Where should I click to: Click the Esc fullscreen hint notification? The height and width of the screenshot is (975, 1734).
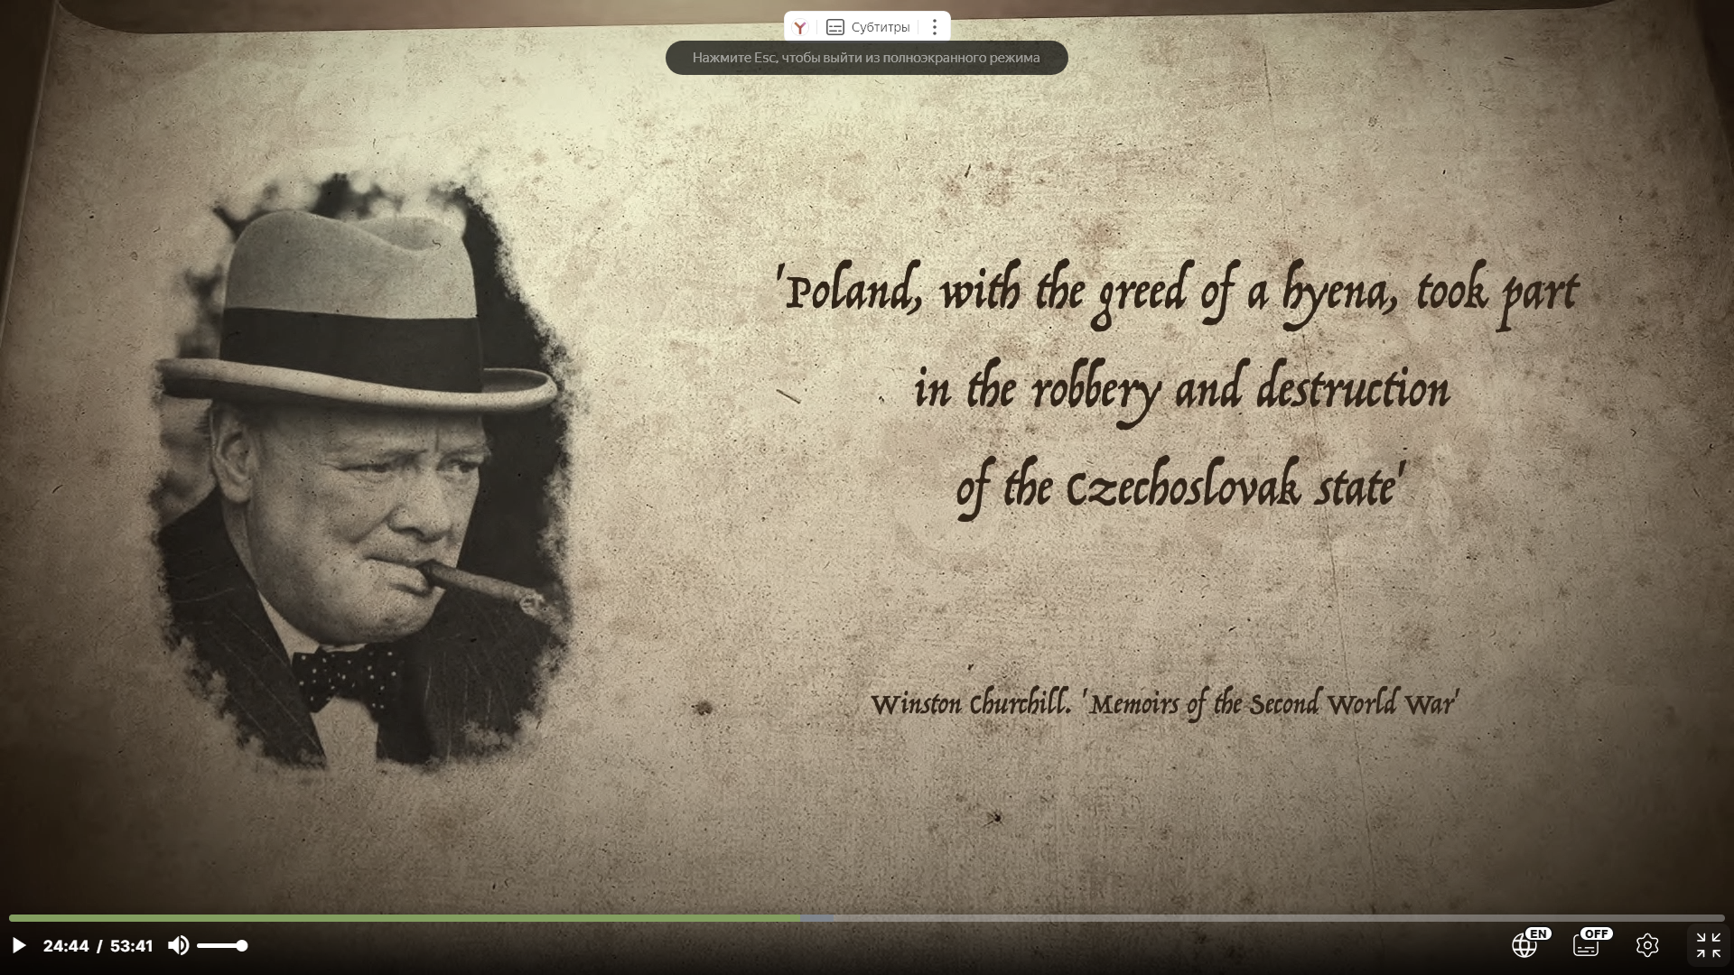tap(866, 58)
